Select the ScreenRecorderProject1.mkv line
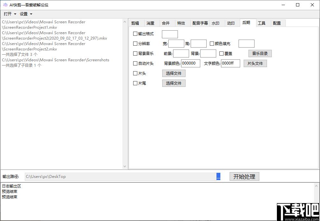320x221 pixels. [x=29, y=27]
